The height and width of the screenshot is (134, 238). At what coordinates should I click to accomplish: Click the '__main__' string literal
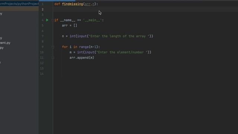pyautogui.click(x=92, y=20)
